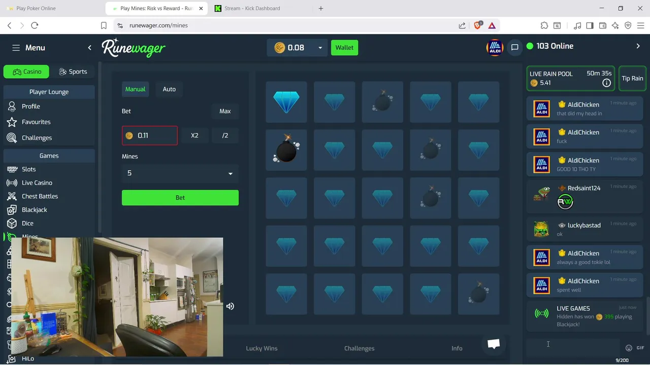
Task: Open the rain pool info icon
Action: 606,83
